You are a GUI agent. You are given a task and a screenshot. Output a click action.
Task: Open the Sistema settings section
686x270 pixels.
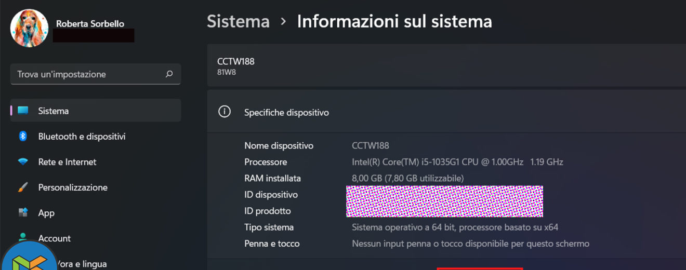[x=54, y=111]
